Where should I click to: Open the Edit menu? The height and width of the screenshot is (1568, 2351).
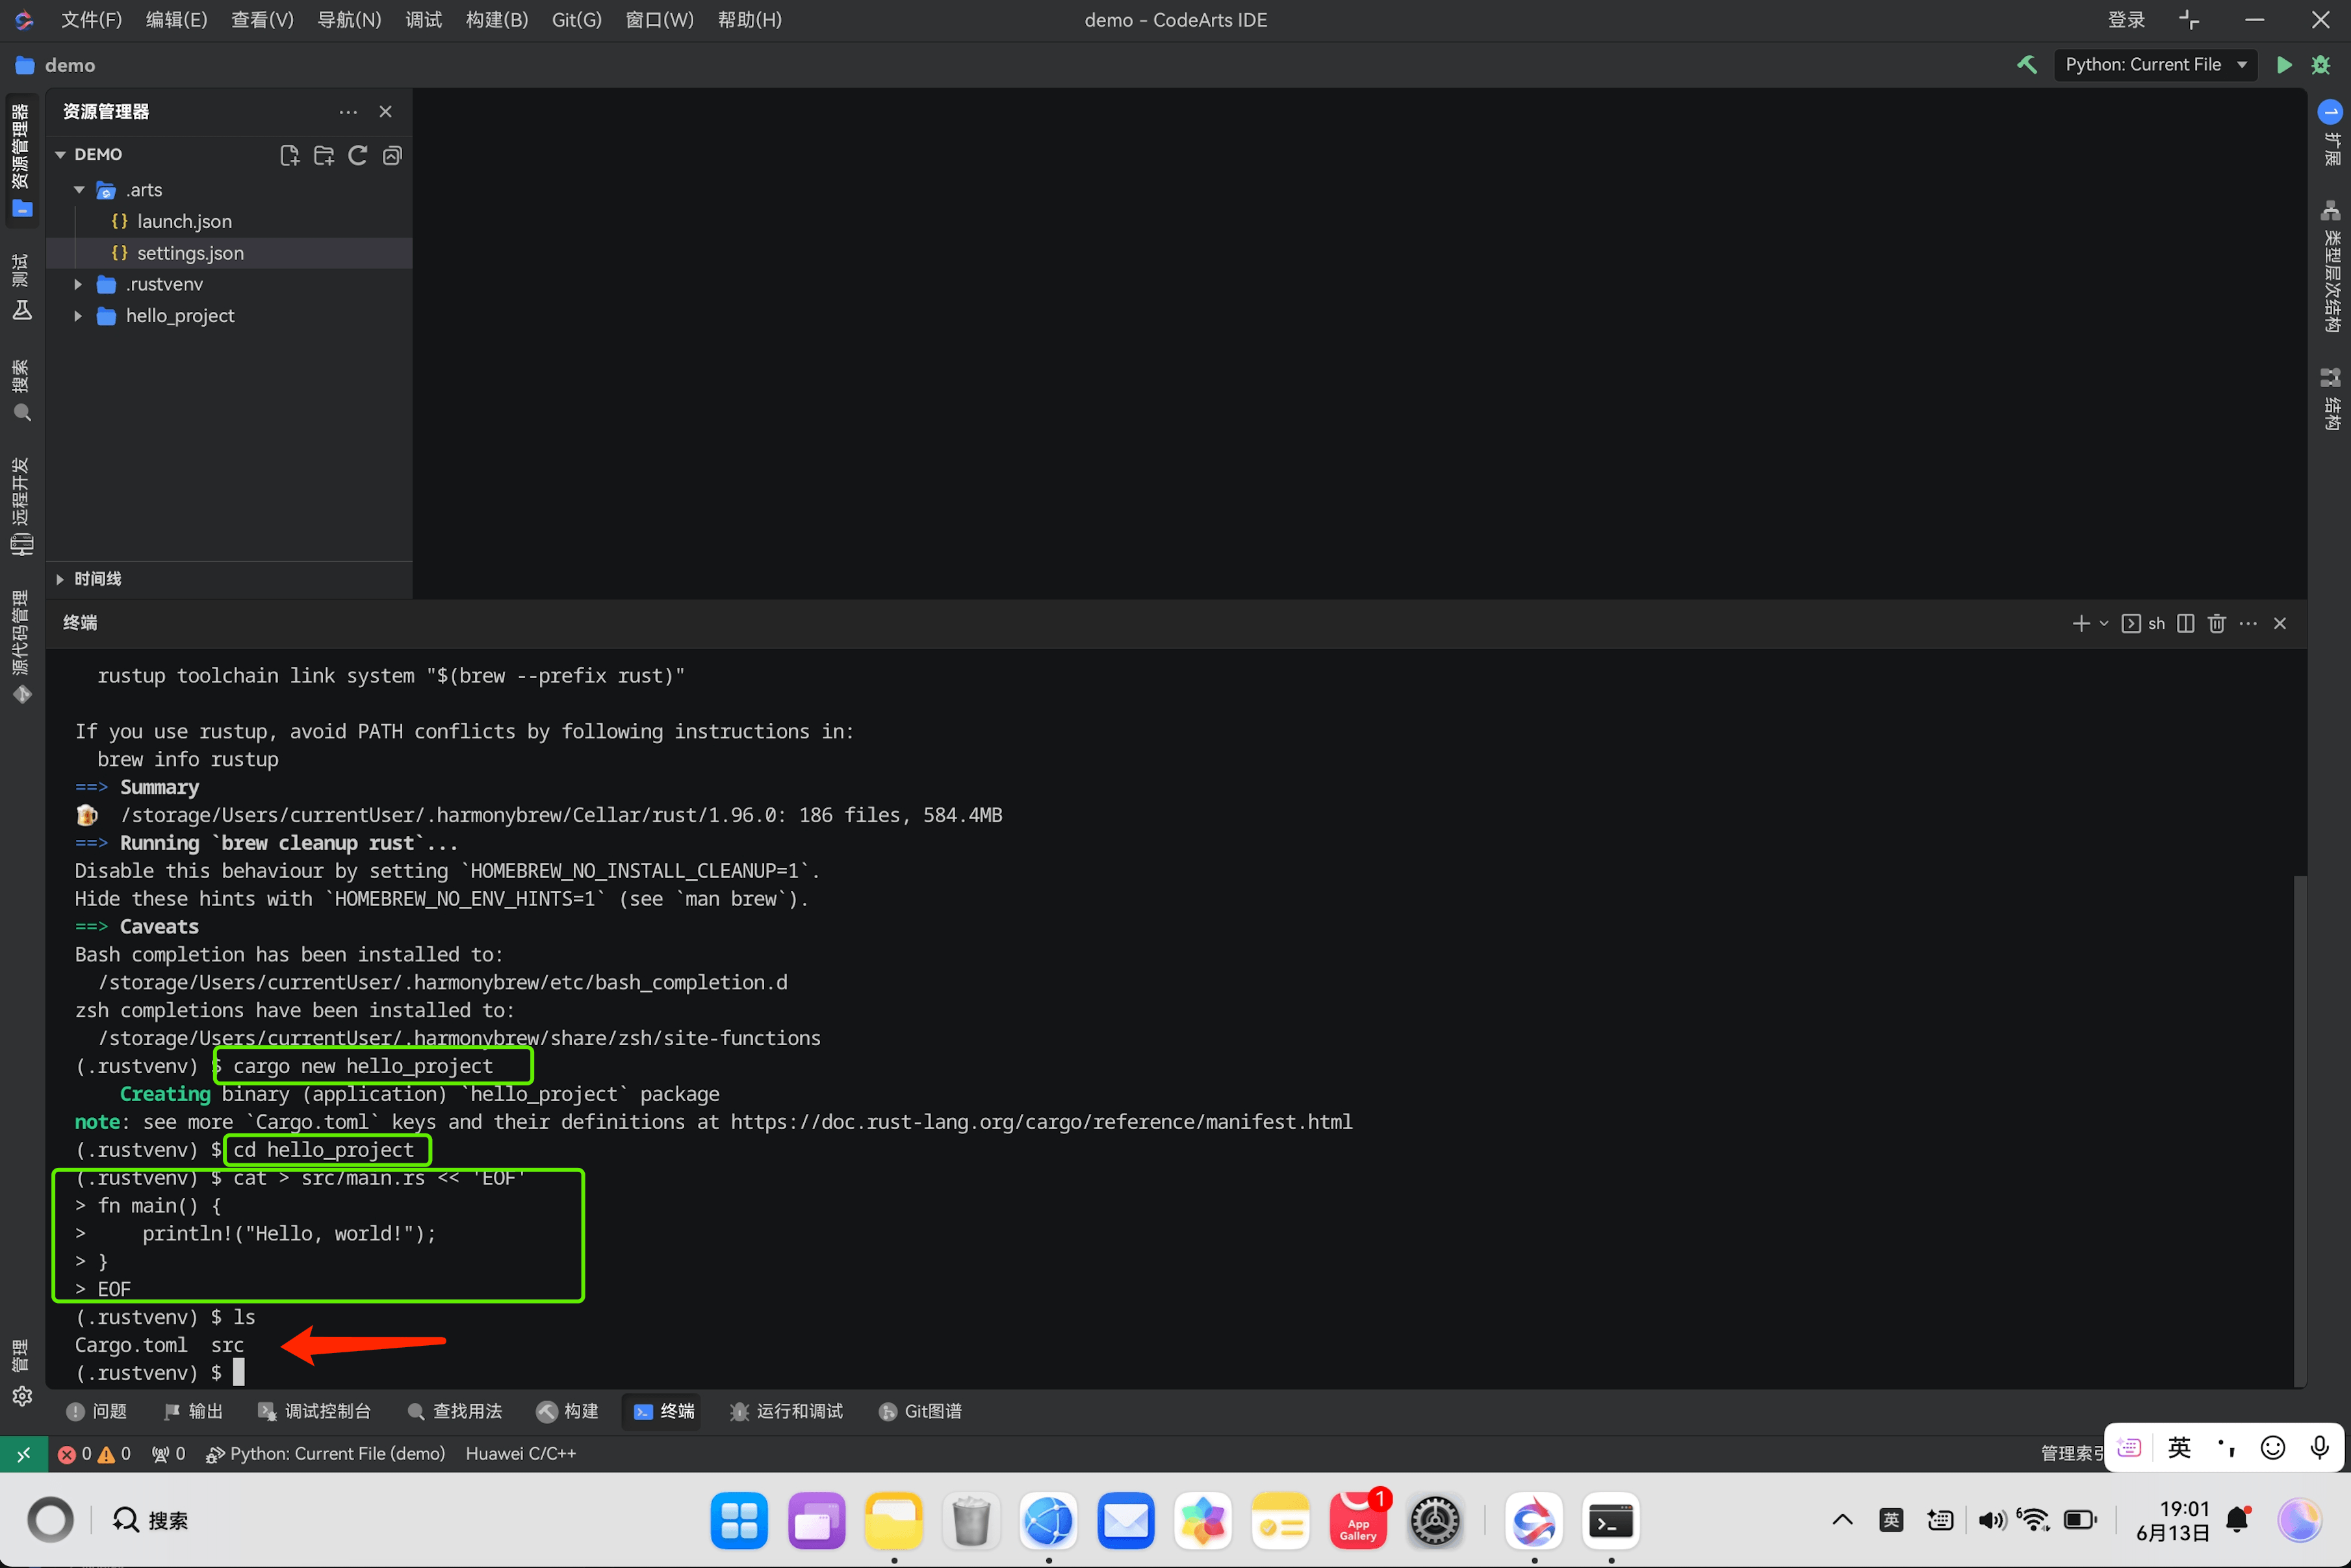point(176,20)
